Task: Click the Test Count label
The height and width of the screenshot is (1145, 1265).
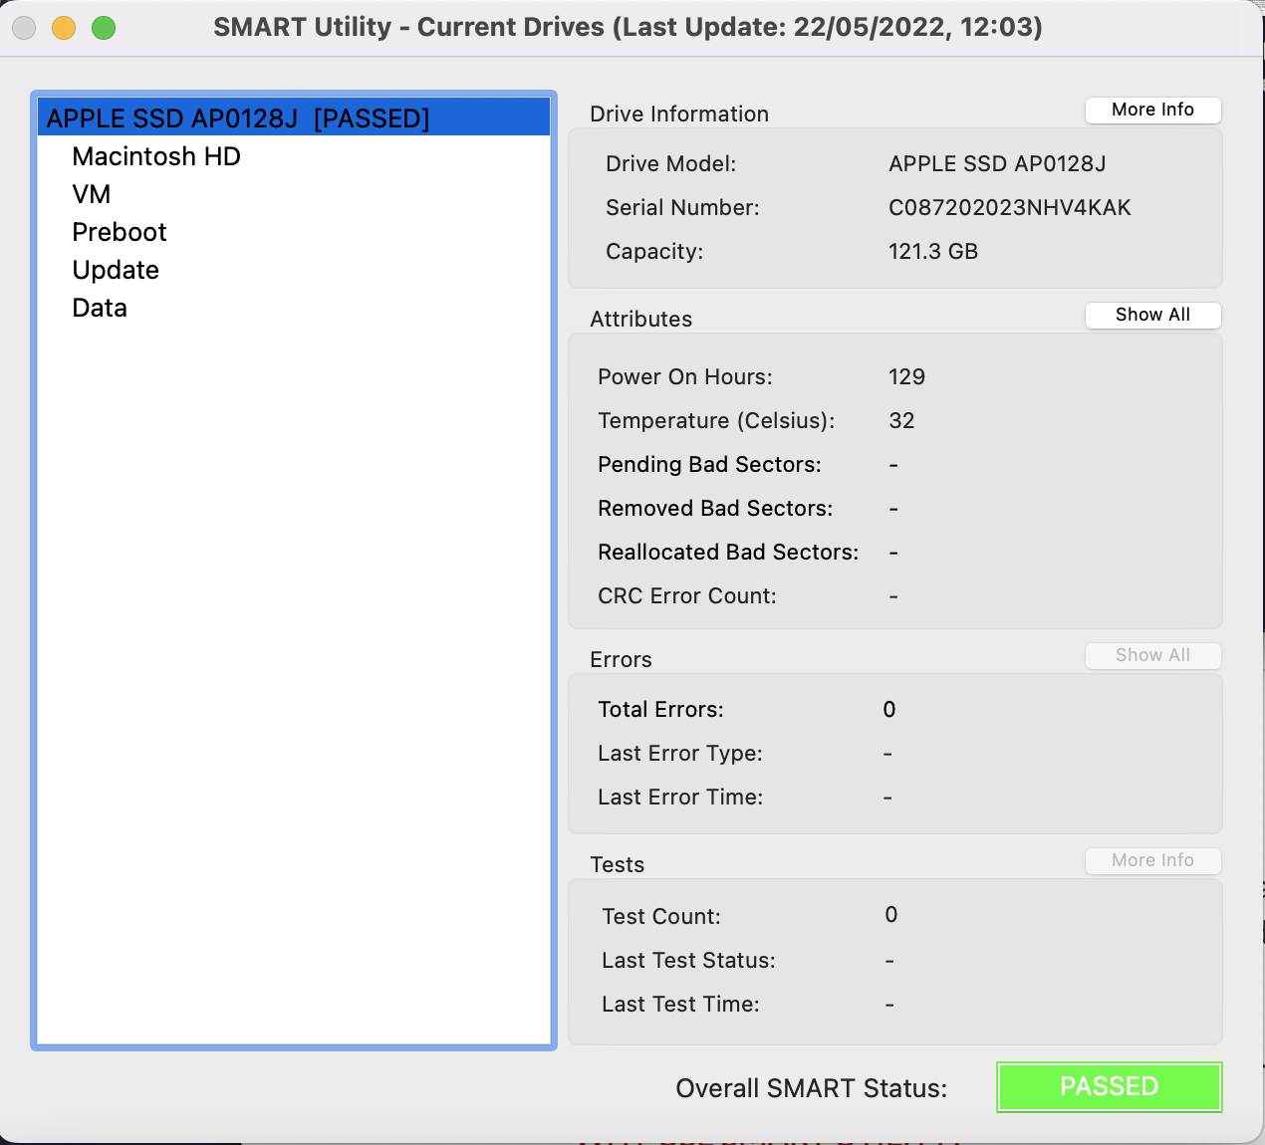Action: 661,916
